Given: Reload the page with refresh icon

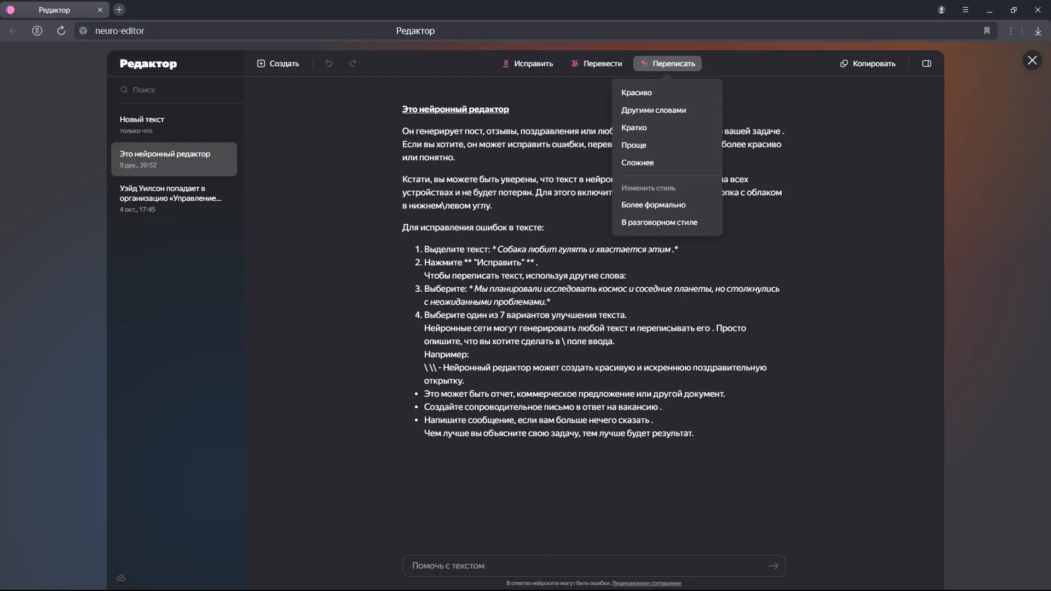Looking at the screenshot, I should point(61,31).
